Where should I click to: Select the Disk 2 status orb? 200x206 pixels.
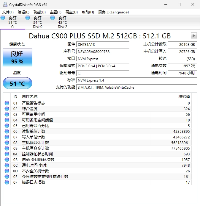tap(53, 18)
